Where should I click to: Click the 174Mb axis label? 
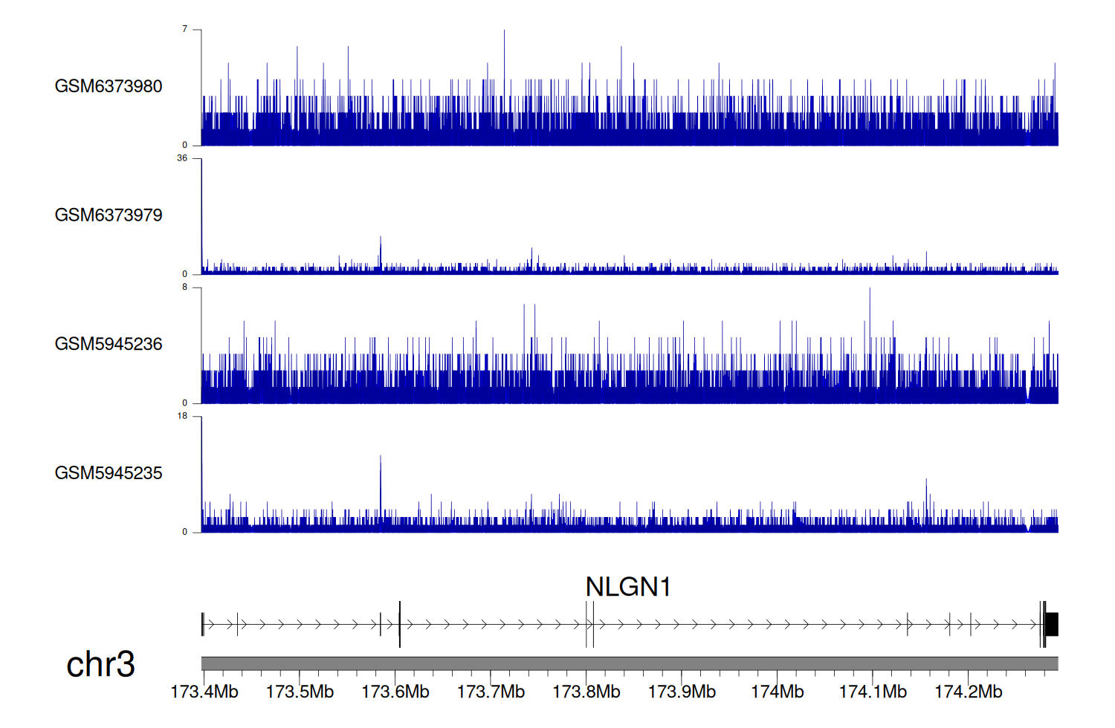[778, 692]
